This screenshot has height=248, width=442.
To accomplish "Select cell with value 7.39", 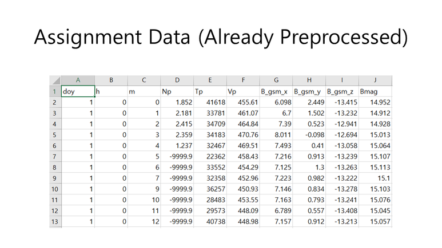I will (276, 124).
